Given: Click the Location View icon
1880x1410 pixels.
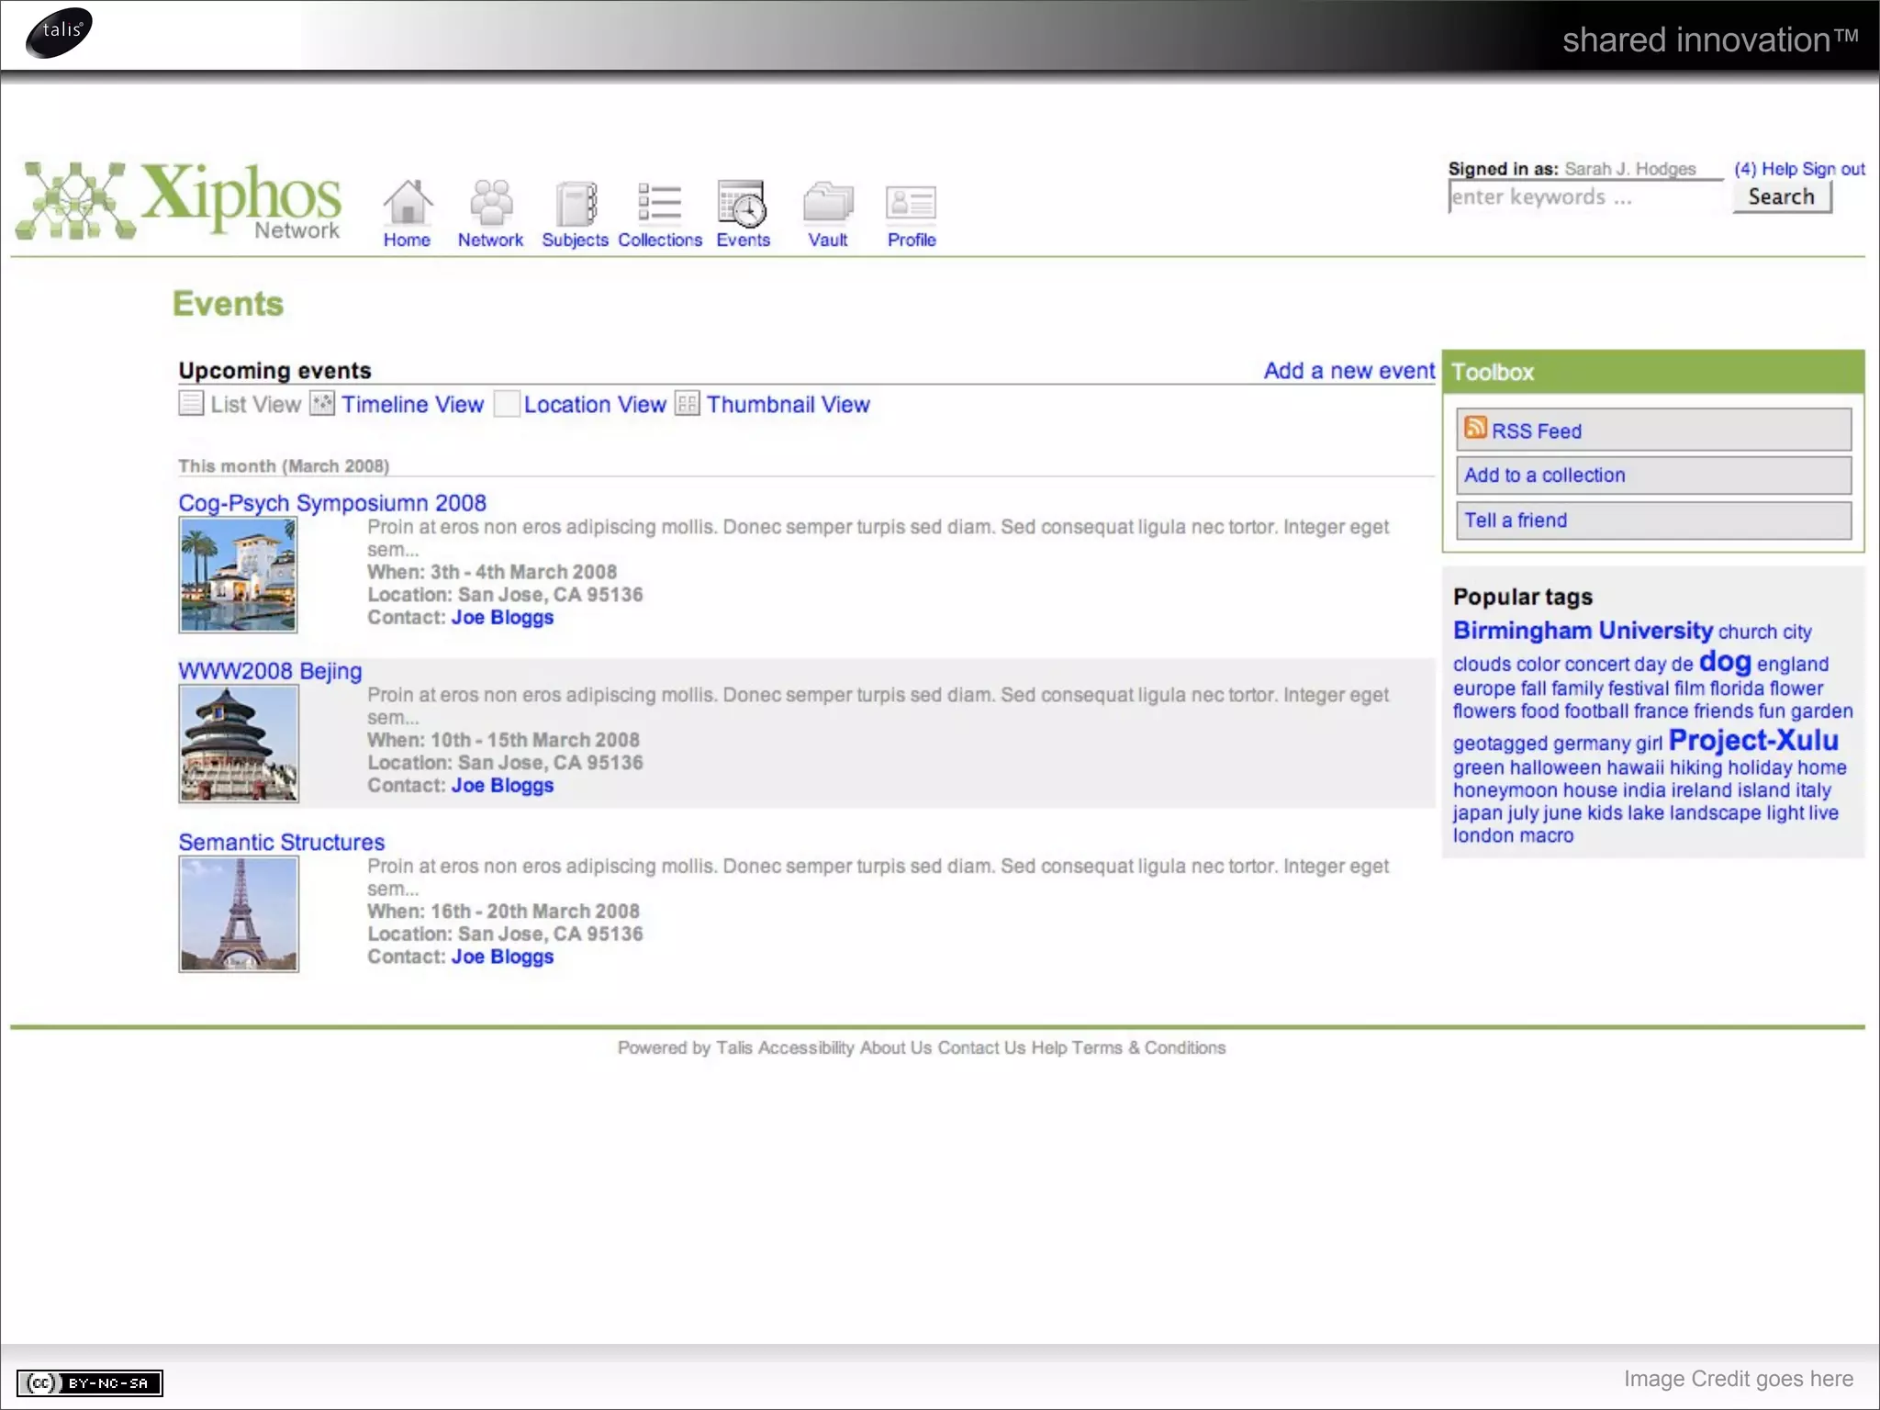Looking at the screenshot, I should (x=507, y=404).
